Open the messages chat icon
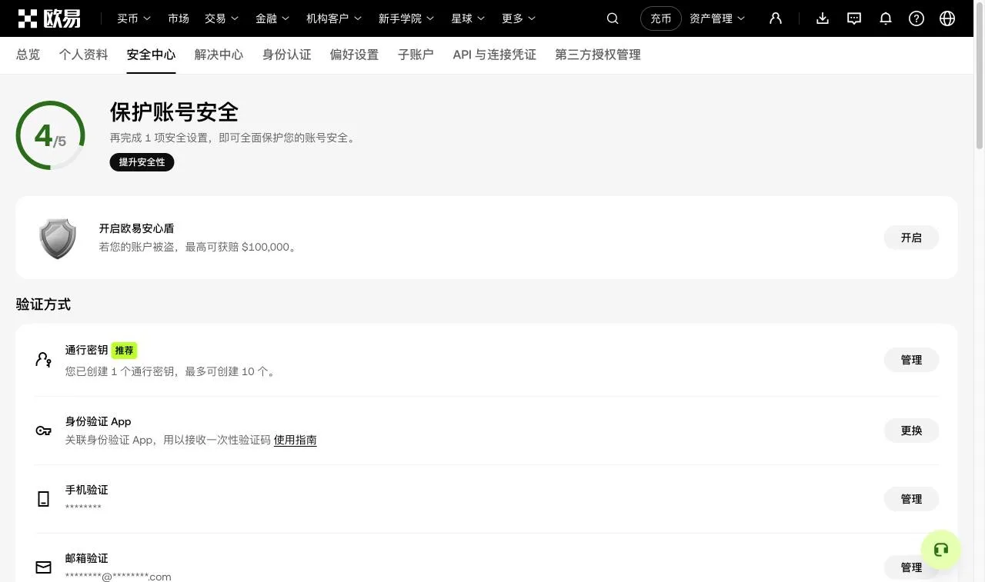Screen dimensions: 985x582 point(854,18)
